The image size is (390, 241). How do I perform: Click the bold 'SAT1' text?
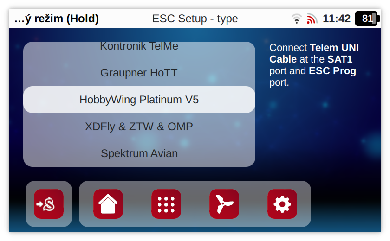[x=340, y=59]
